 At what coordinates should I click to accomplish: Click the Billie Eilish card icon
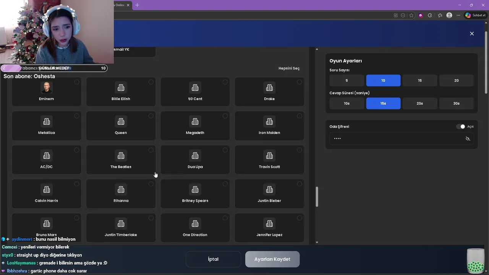point(121,87)
